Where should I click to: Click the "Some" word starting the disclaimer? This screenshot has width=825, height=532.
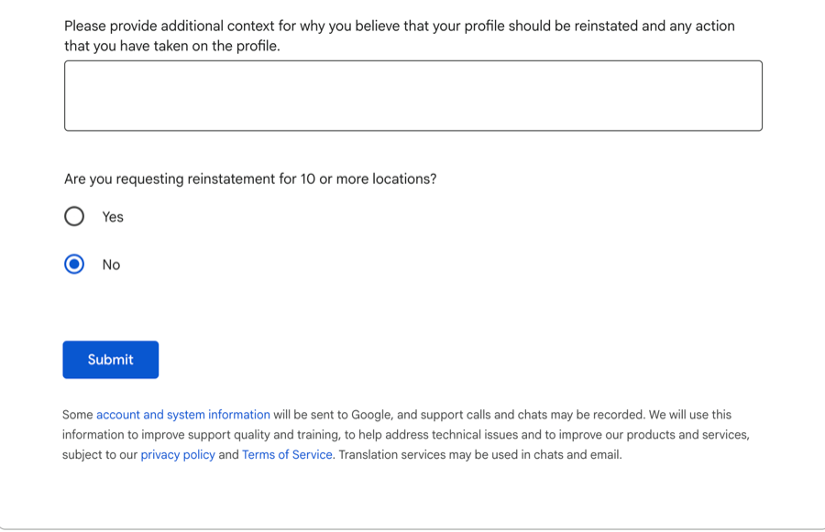[x=78, y=415]
